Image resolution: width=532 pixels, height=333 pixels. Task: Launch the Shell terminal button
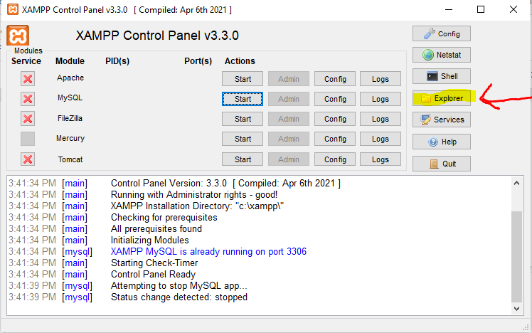pyautogui.click(x=442, y=76)
